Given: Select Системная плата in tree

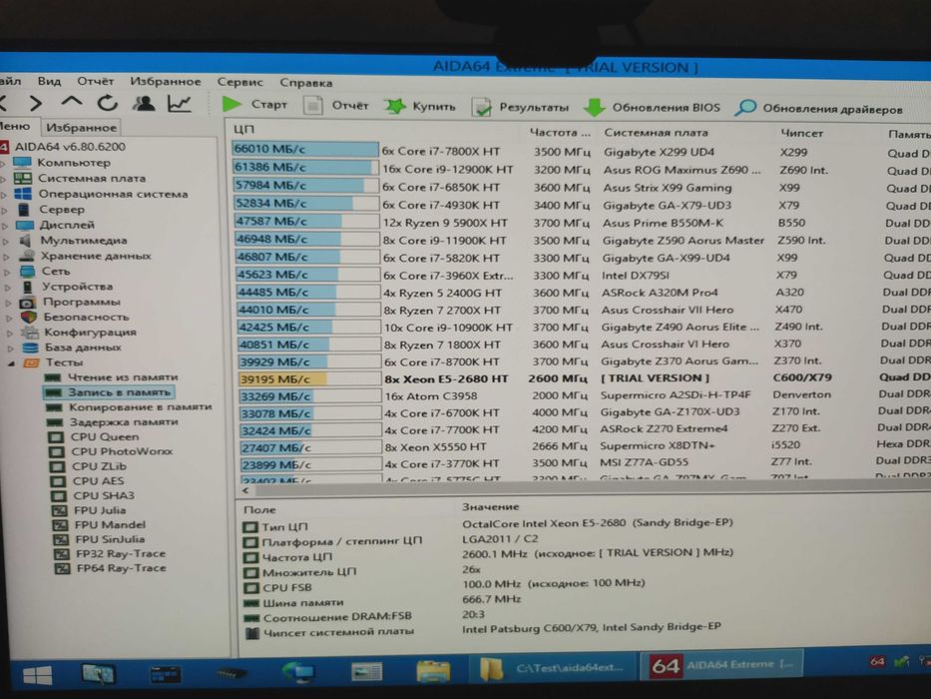Looking at the screenshot, I should click(92, 179).
